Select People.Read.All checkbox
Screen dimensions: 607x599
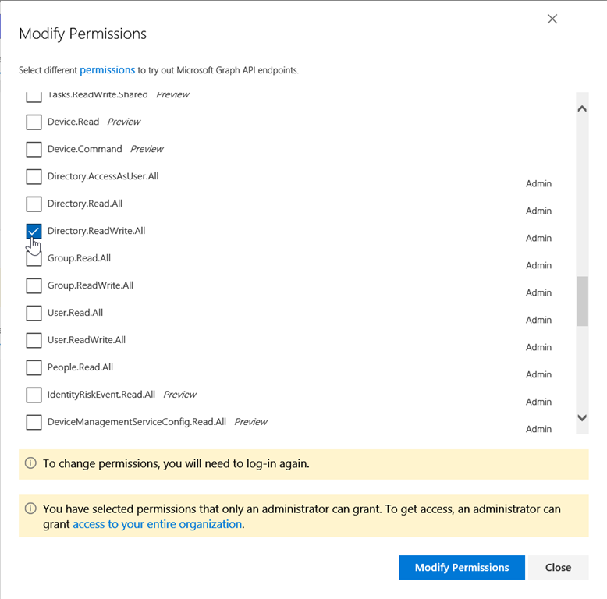coord(34,367)
